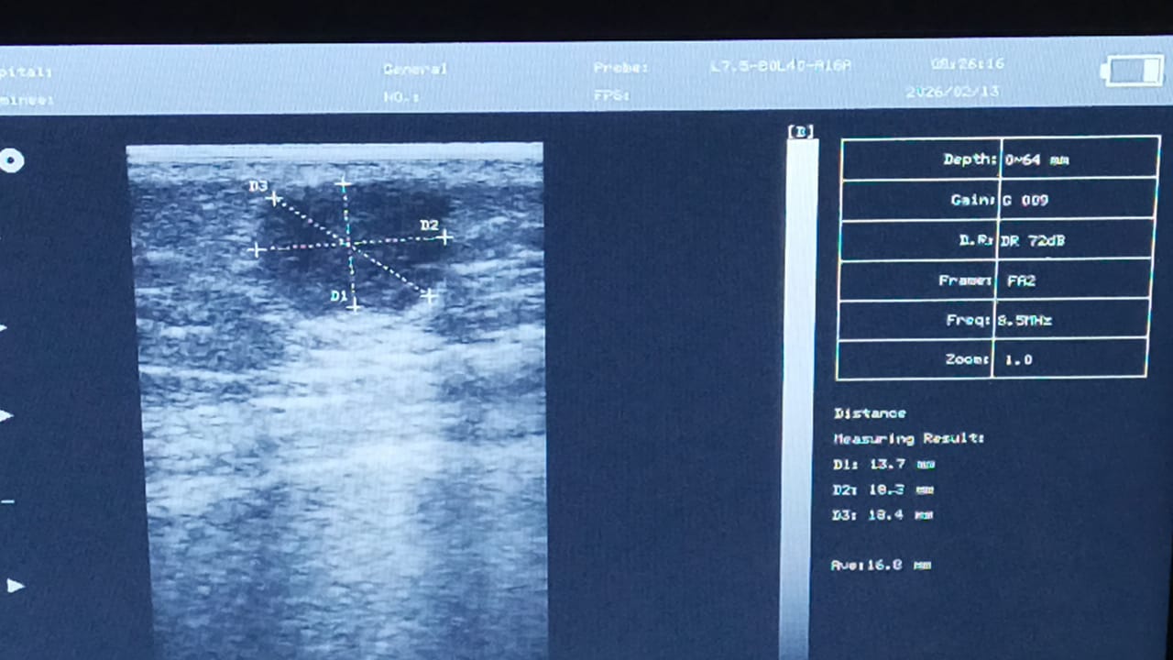Click the Probe label in header
The image size is (1173, 660).
coord(620,68)
